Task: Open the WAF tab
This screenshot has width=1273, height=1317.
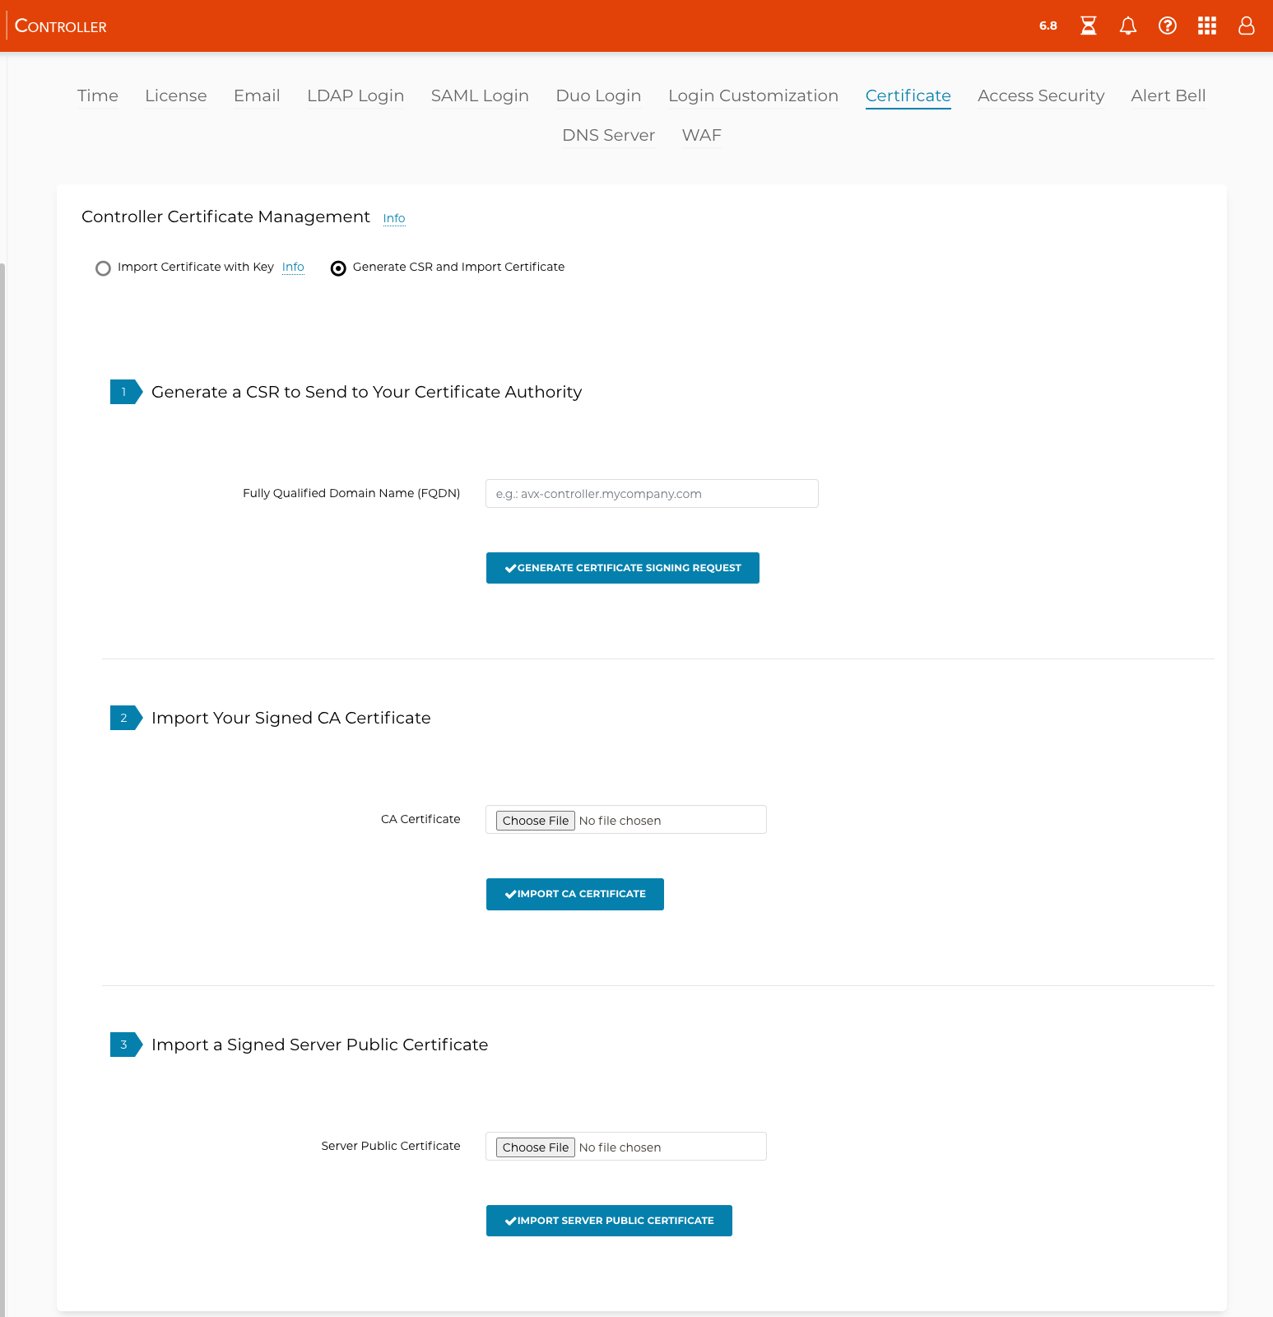Action: pyautogui.click(x=701, y=136)
